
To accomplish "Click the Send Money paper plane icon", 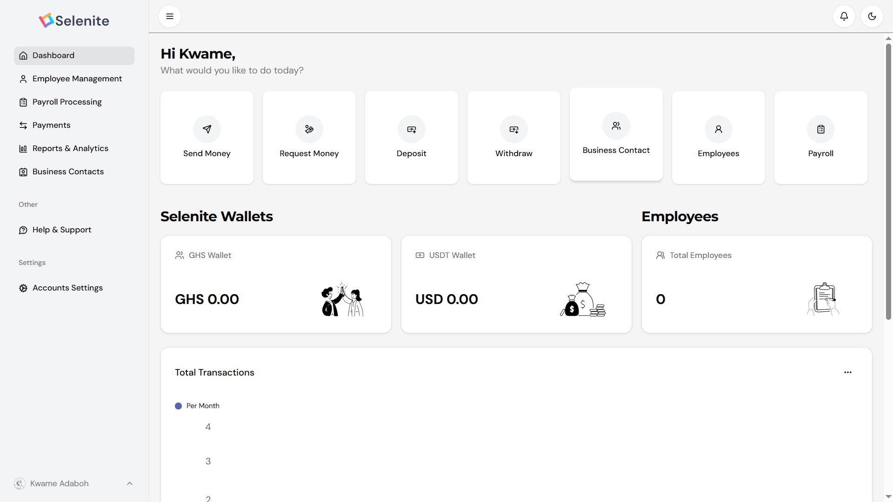I will [x=207, y=129].
